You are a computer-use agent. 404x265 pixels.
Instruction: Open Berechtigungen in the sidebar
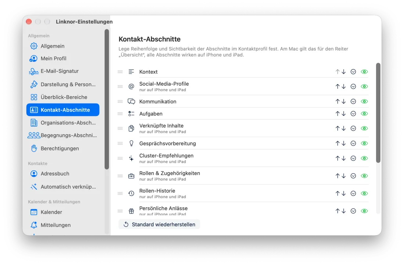tap(63, 148)
